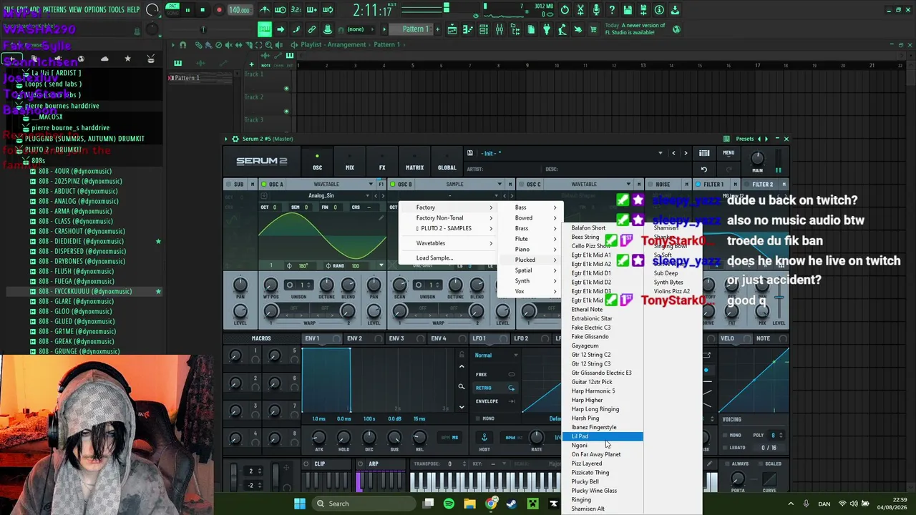
Task: Click the envelope ATK knob
Action: pyautogui.click(x=318, y=438)
